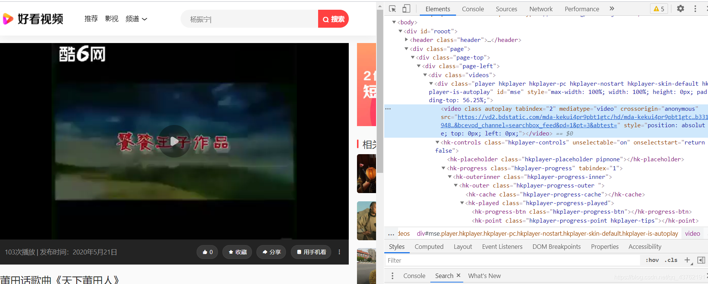Screen dimensions: 708x284
Task: Collapse the div id="rooot" node
Action: coord(400,31)
